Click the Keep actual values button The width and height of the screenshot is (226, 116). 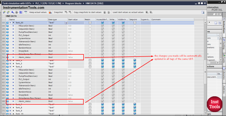click(38, 12)
